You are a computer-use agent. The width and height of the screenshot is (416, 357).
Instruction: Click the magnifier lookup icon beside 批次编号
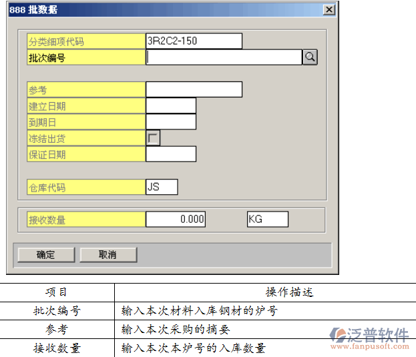310,57
